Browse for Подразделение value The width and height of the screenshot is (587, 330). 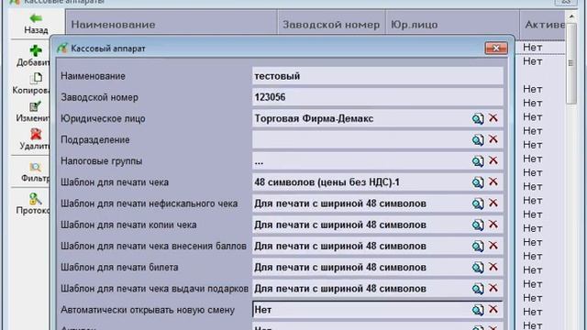(x=478, y=140)
